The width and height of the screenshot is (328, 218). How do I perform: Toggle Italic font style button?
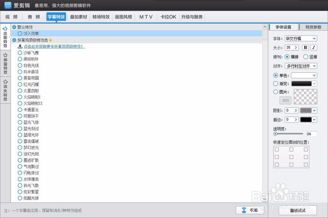[x=314, y=48]
